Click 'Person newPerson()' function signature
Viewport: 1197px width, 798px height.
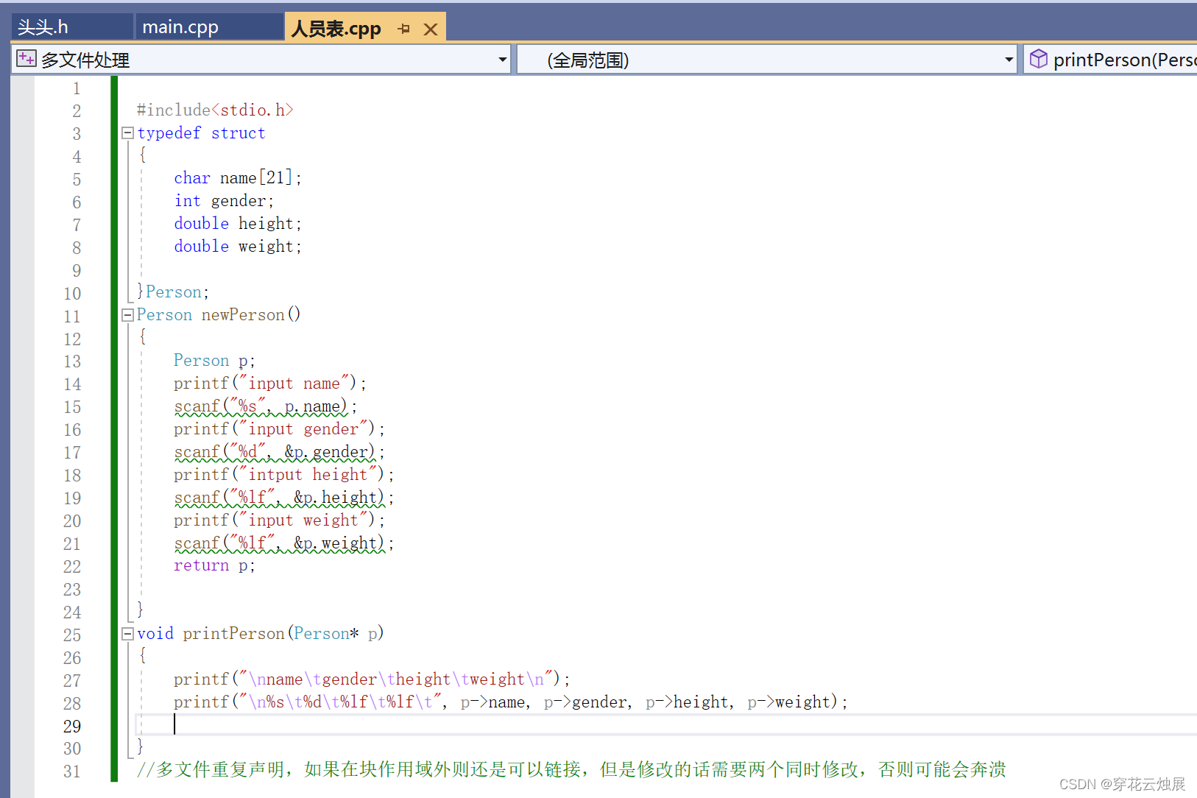coord(219,315)
